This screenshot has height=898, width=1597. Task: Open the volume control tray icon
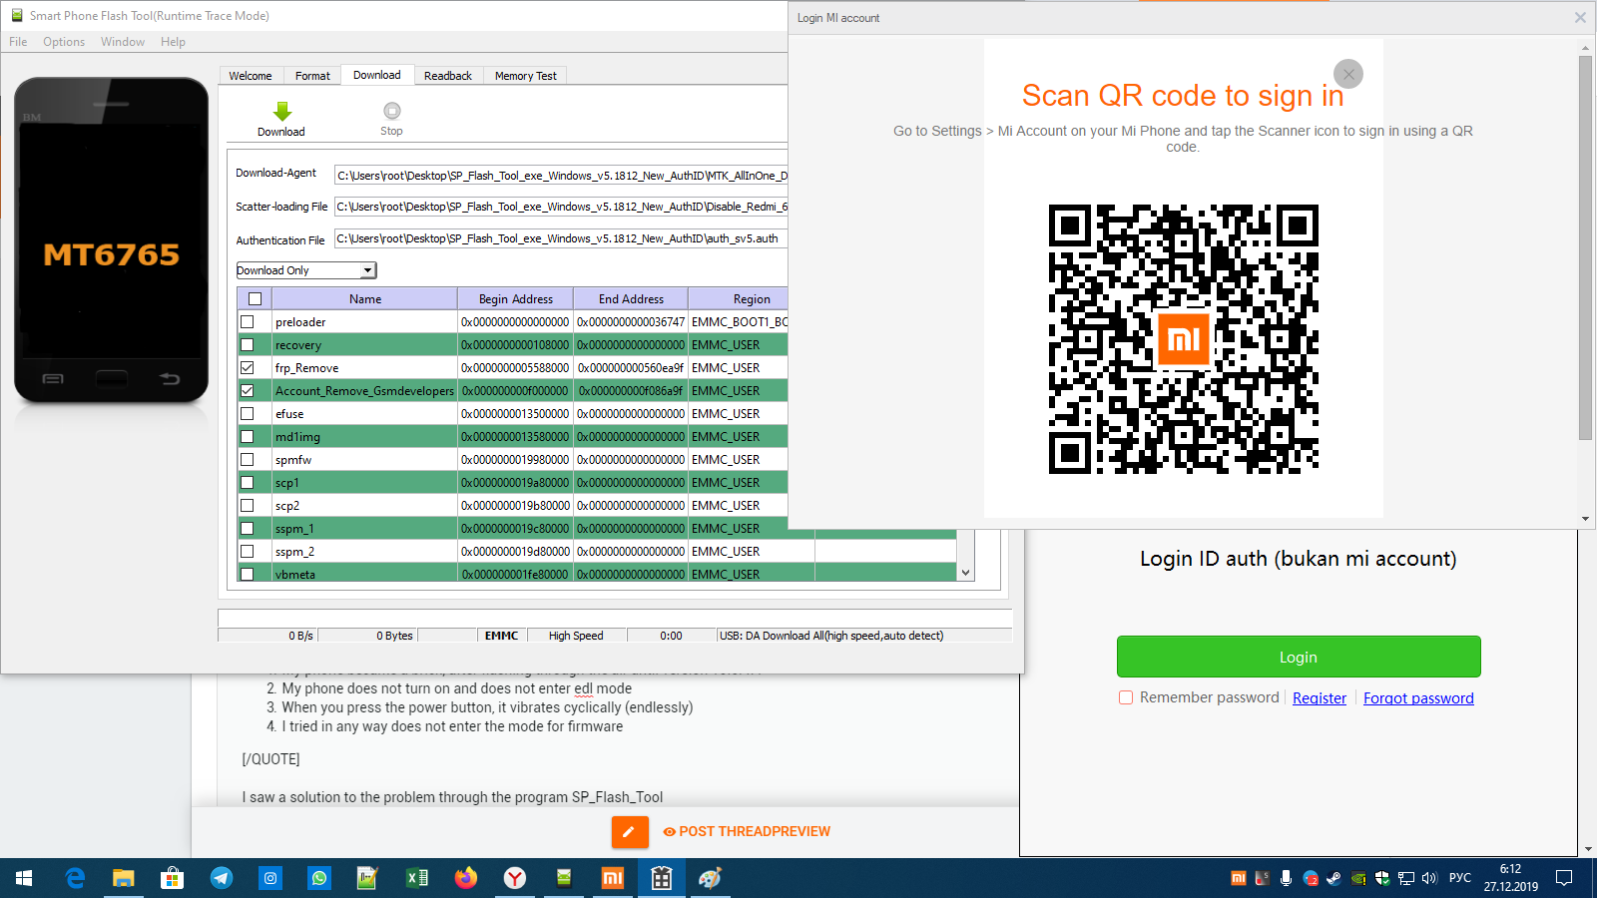point(1429,878)
